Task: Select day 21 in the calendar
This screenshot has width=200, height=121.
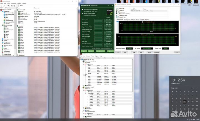Action: click(184, 105)
